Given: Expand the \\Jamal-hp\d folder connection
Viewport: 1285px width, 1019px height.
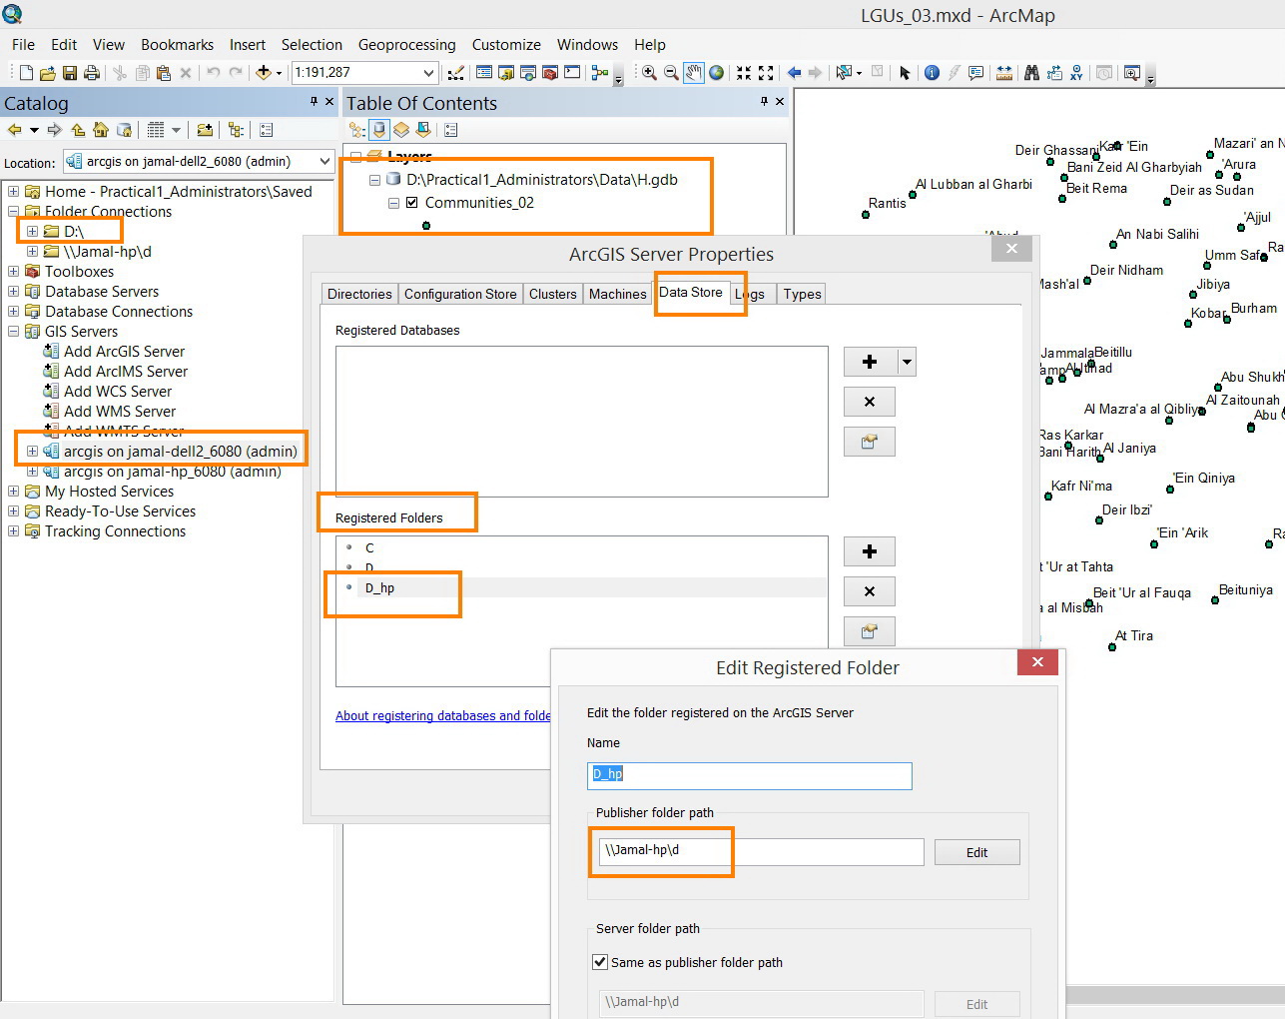Looking at the screenshot, I should tap(32, 251).
